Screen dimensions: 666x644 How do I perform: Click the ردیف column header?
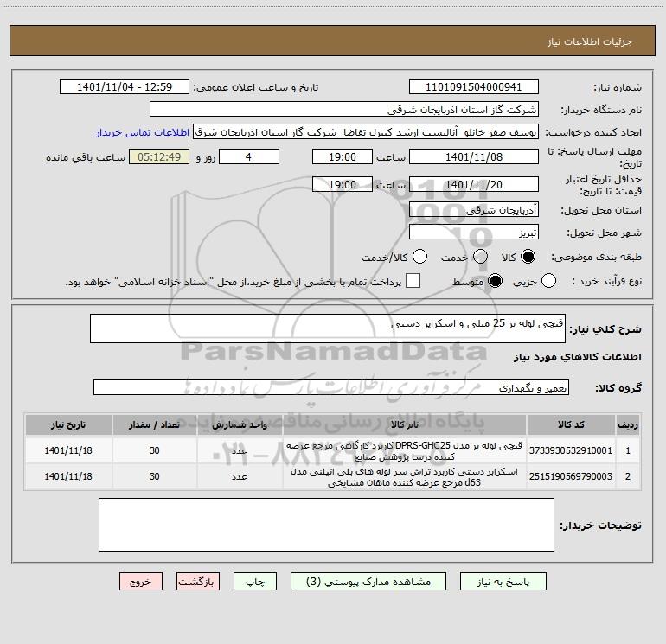[x=628, y=424]
